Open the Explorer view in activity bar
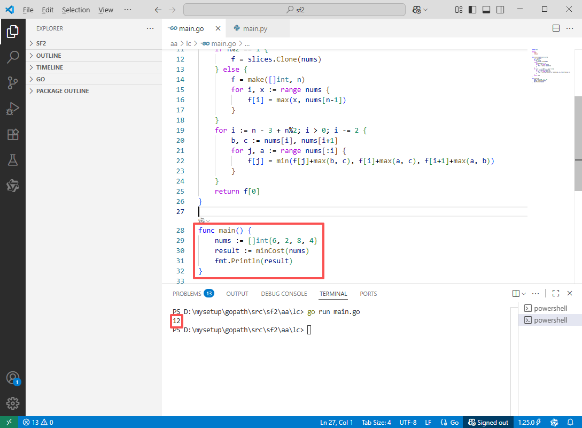 click(x=13, y=32)
